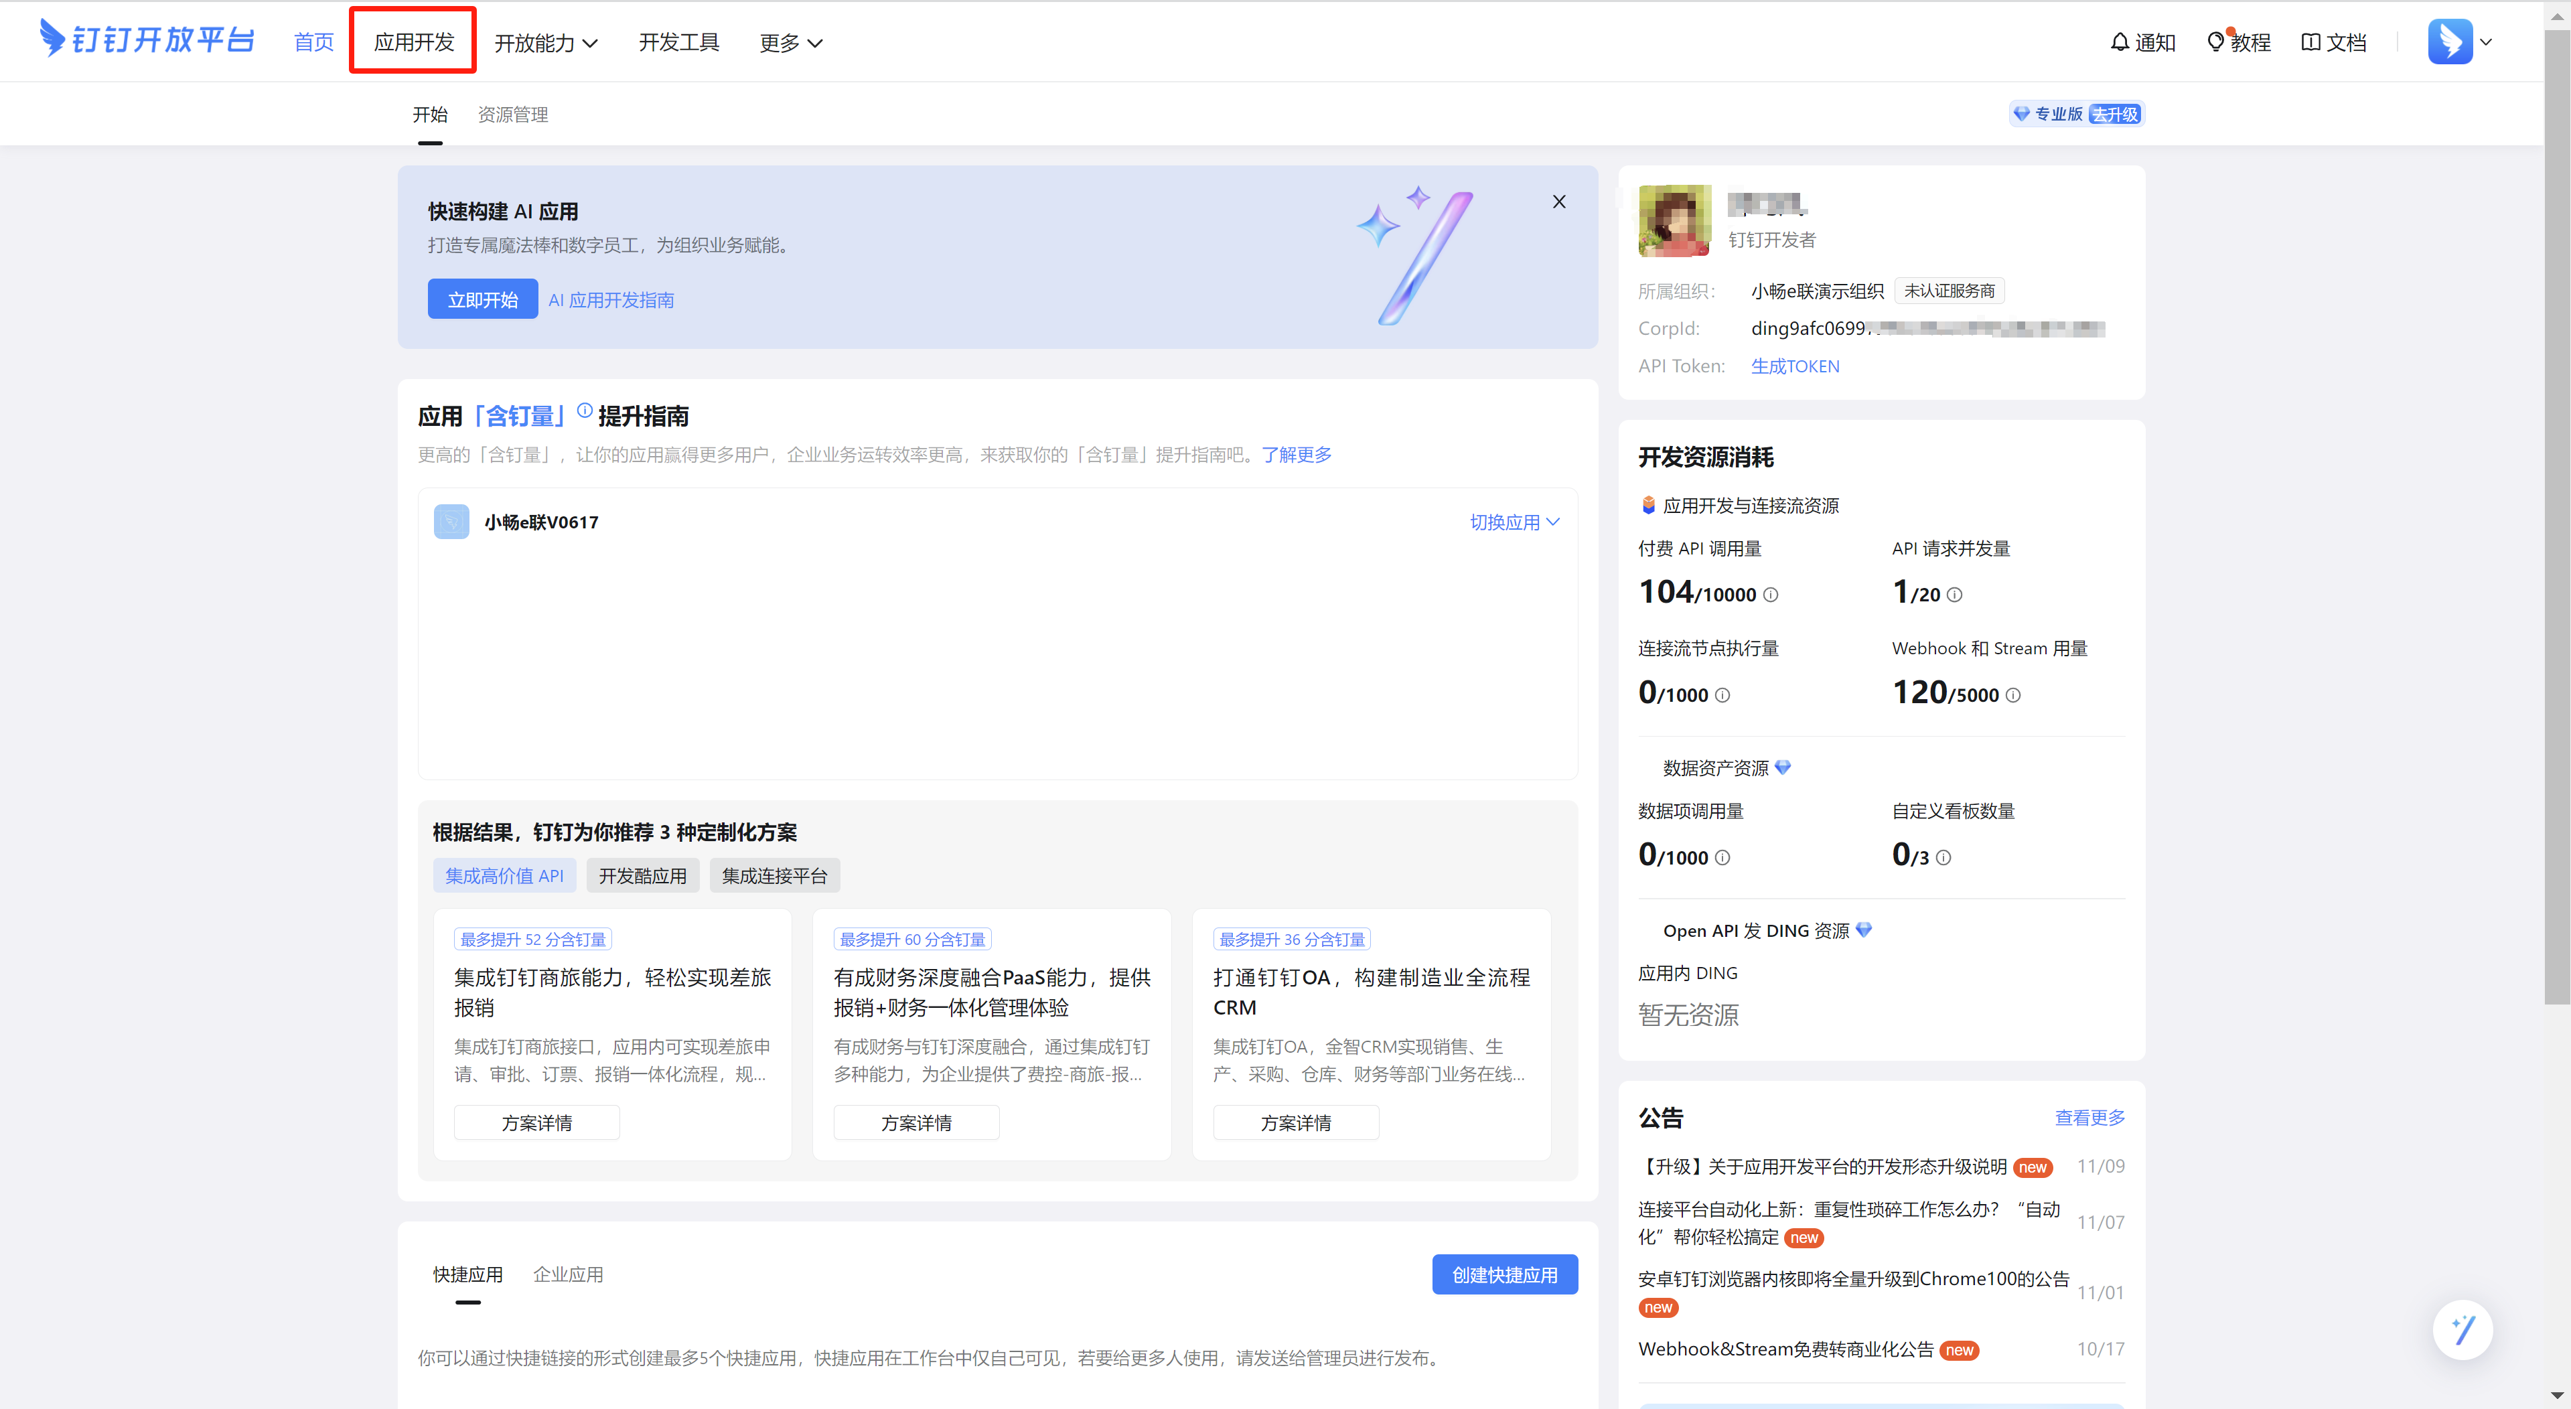Click the 生成TOKEN link

(x=1795, y=366)
